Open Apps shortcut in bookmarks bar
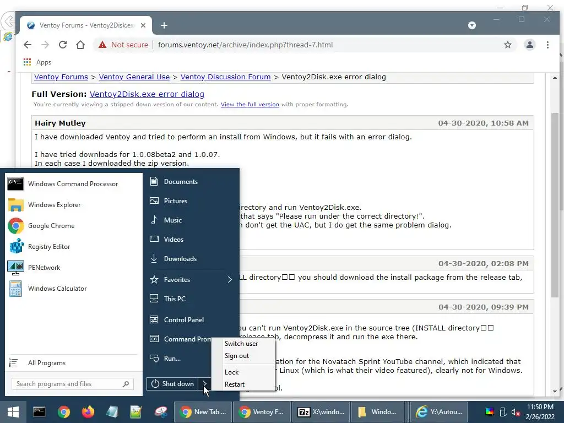564x423 pixels. click(37, 62)
